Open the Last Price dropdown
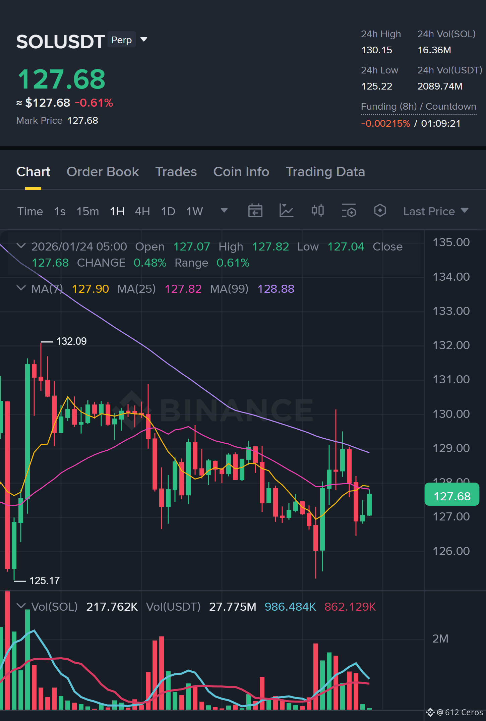This screenshot has height=721, width=486. (435, 211)
